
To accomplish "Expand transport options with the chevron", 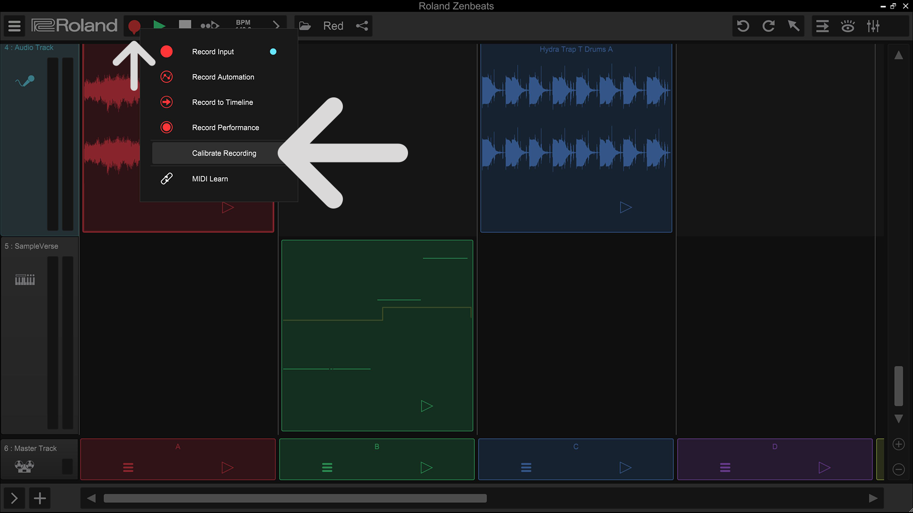I will pos(276,25).
